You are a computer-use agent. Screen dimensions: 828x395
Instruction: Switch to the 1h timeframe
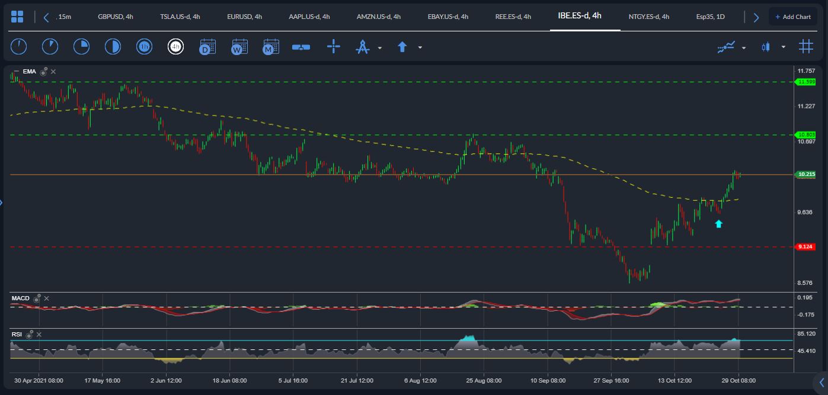tap(144, 46)
